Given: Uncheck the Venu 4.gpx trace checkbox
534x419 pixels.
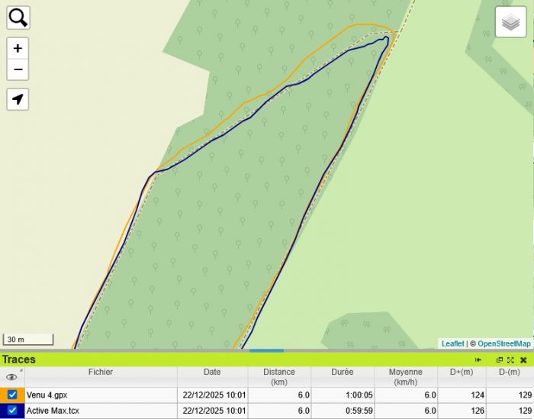Looking at the screenshot, I should click(12, 395).
